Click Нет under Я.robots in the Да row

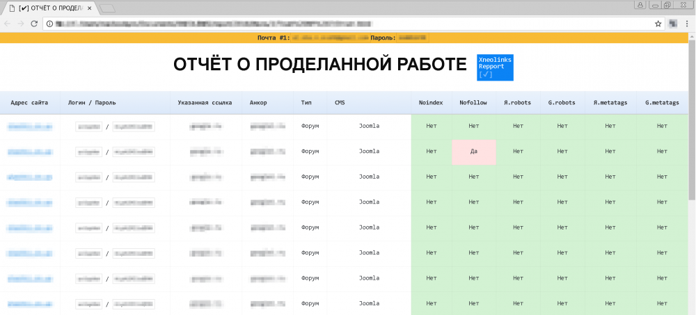click(x=518, y=152)
